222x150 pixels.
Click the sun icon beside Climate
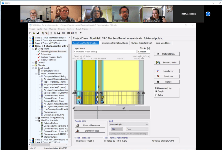point(36,65)
